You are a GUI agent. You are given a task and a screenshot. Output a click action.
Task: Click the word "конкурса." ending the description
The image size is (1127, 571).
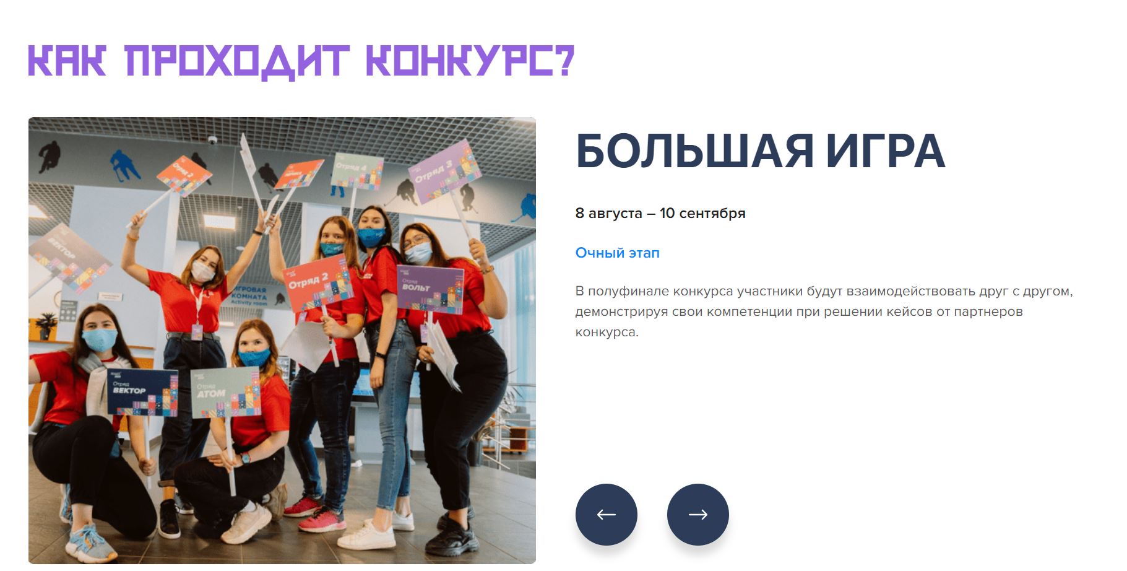click(x=607, y=332)
